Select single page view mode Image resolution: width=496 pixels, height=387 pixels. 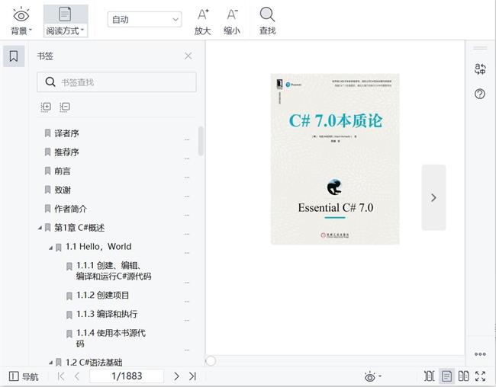click(x=446, y=376)
